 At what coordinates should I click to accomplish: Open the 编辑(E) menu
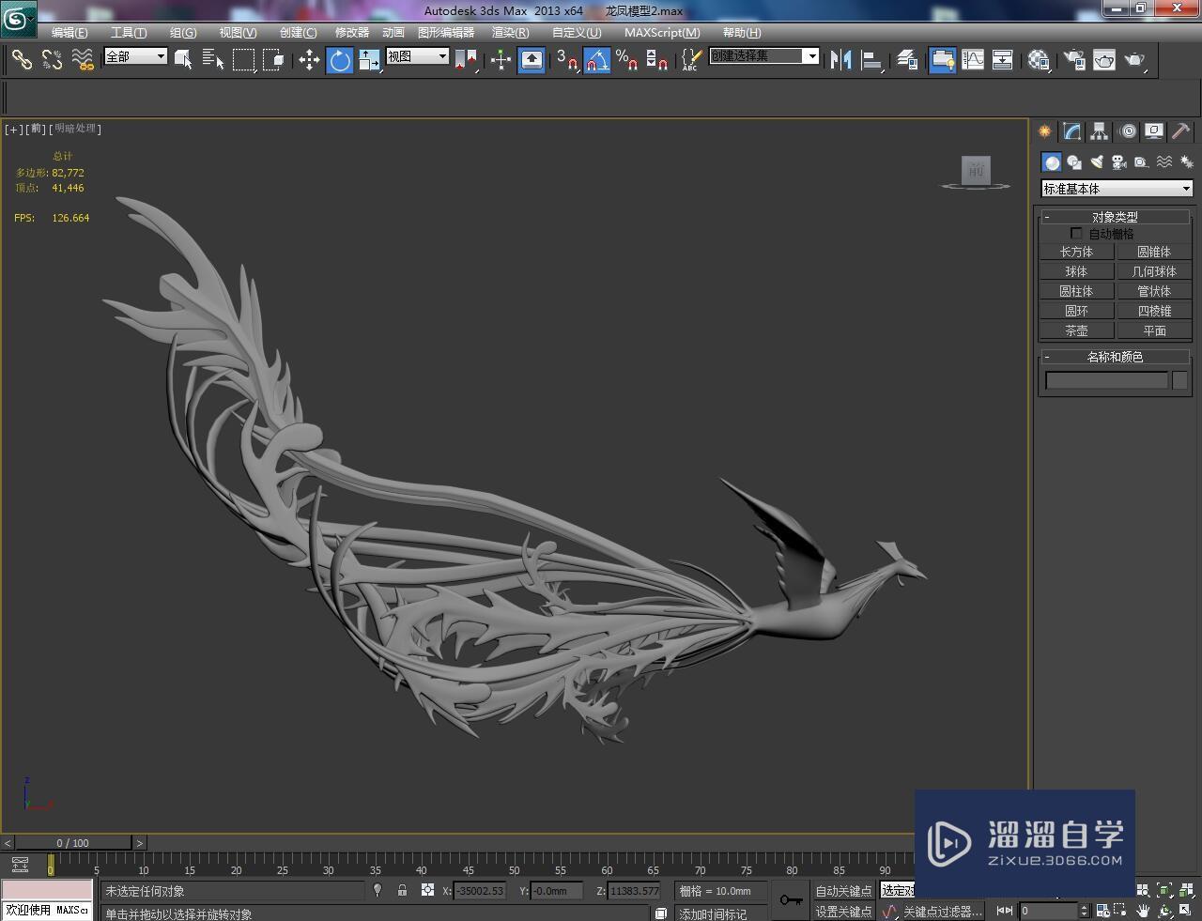click(x=69, y=33)
